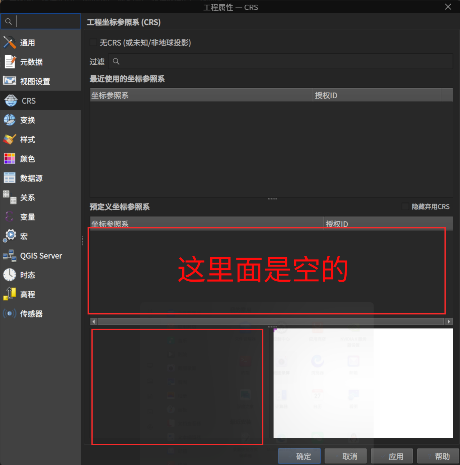This screenshot has width=460, height=465.
Task: Toggle the 隐藏弃用CRS checkbox
Action: pos(405,206)
